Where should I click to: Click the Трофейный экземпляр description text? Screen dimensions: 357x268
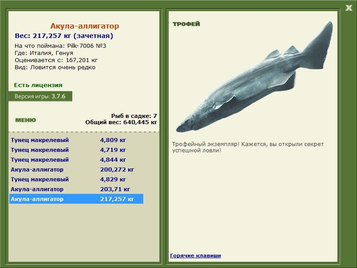(x=248, y=147)
